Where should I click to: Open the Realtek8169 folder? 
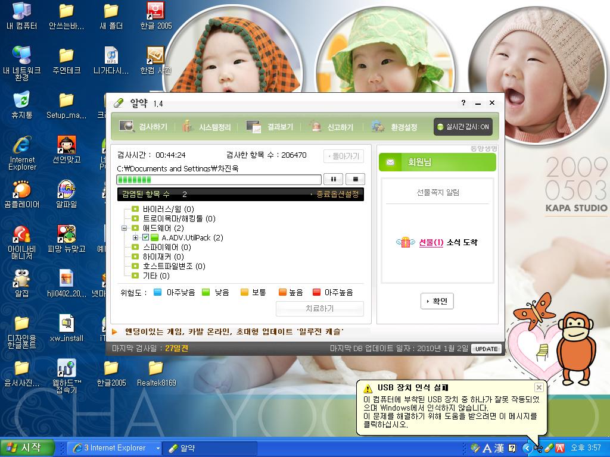(x=156, y=373)
